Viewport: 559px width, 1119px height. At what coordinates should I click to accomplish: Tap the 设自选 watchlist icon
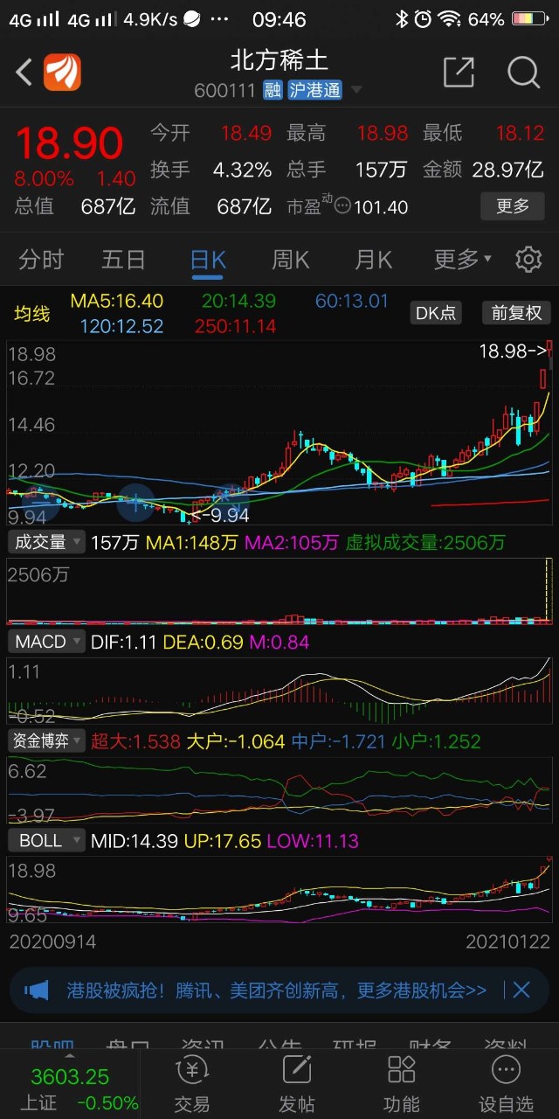[506, 1082]
